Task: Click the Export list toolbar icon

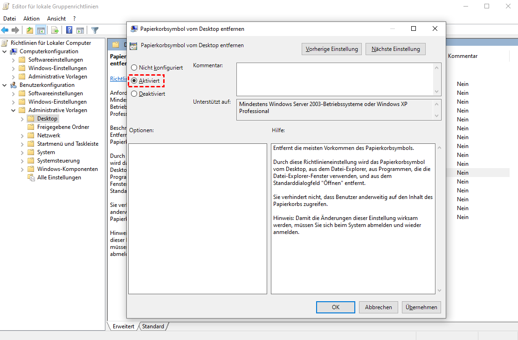Action: pos(55,30)
